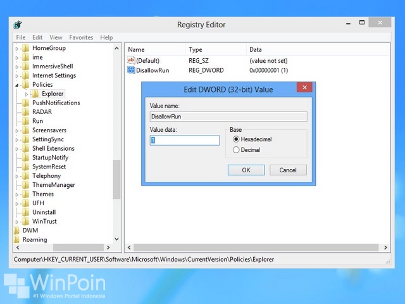The width and height of the screenshot is (405, 304).
Task: Click the values pane scroll right arrow
Action: pos(385,248)
